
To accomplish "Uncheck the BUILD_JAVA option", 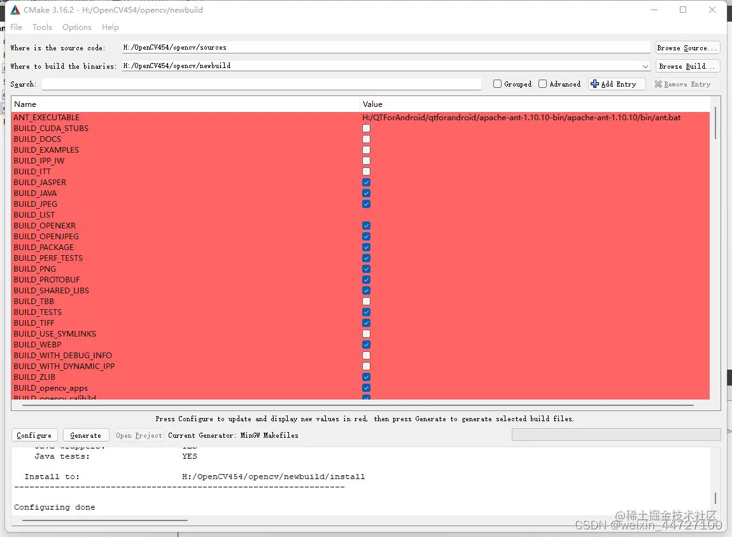I will pos(366,193).
